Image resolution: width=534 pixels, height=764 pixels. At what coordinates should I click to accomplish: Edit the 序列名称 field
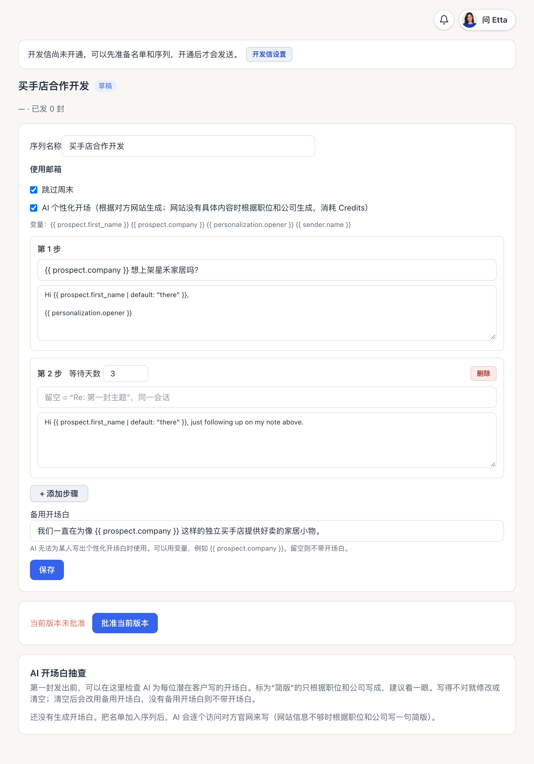coord(188,146)
